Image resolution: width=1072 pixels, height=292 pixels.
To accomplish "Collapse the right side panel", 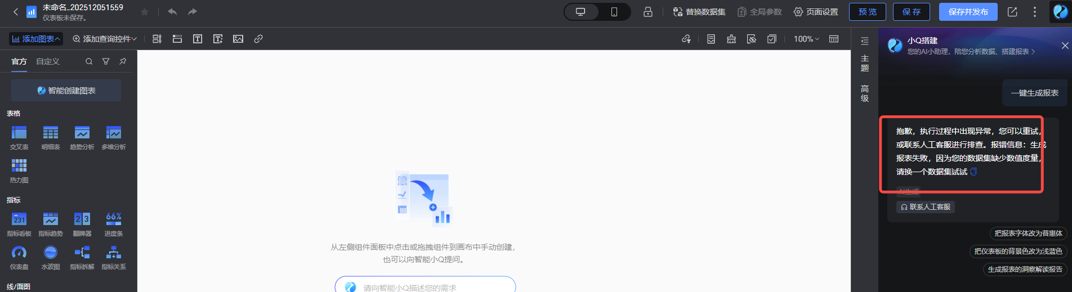I will [865, 41].
